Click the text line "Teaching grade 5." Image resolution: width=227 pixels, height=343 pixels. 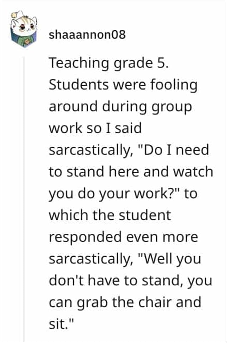point(108,63)
